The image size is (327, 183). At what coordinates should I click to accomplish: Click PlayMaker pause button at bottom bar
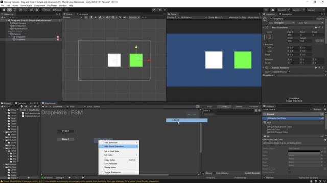(76, 177)
